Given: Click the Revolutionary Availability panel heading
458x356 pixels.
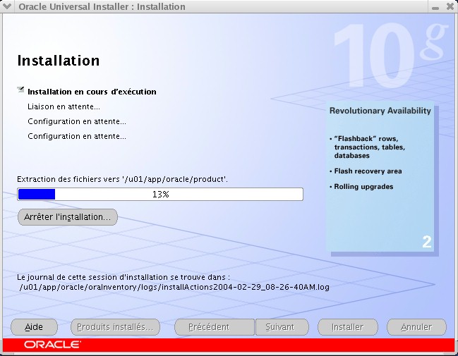Looking at the screenshot, I should pos(380,111).
